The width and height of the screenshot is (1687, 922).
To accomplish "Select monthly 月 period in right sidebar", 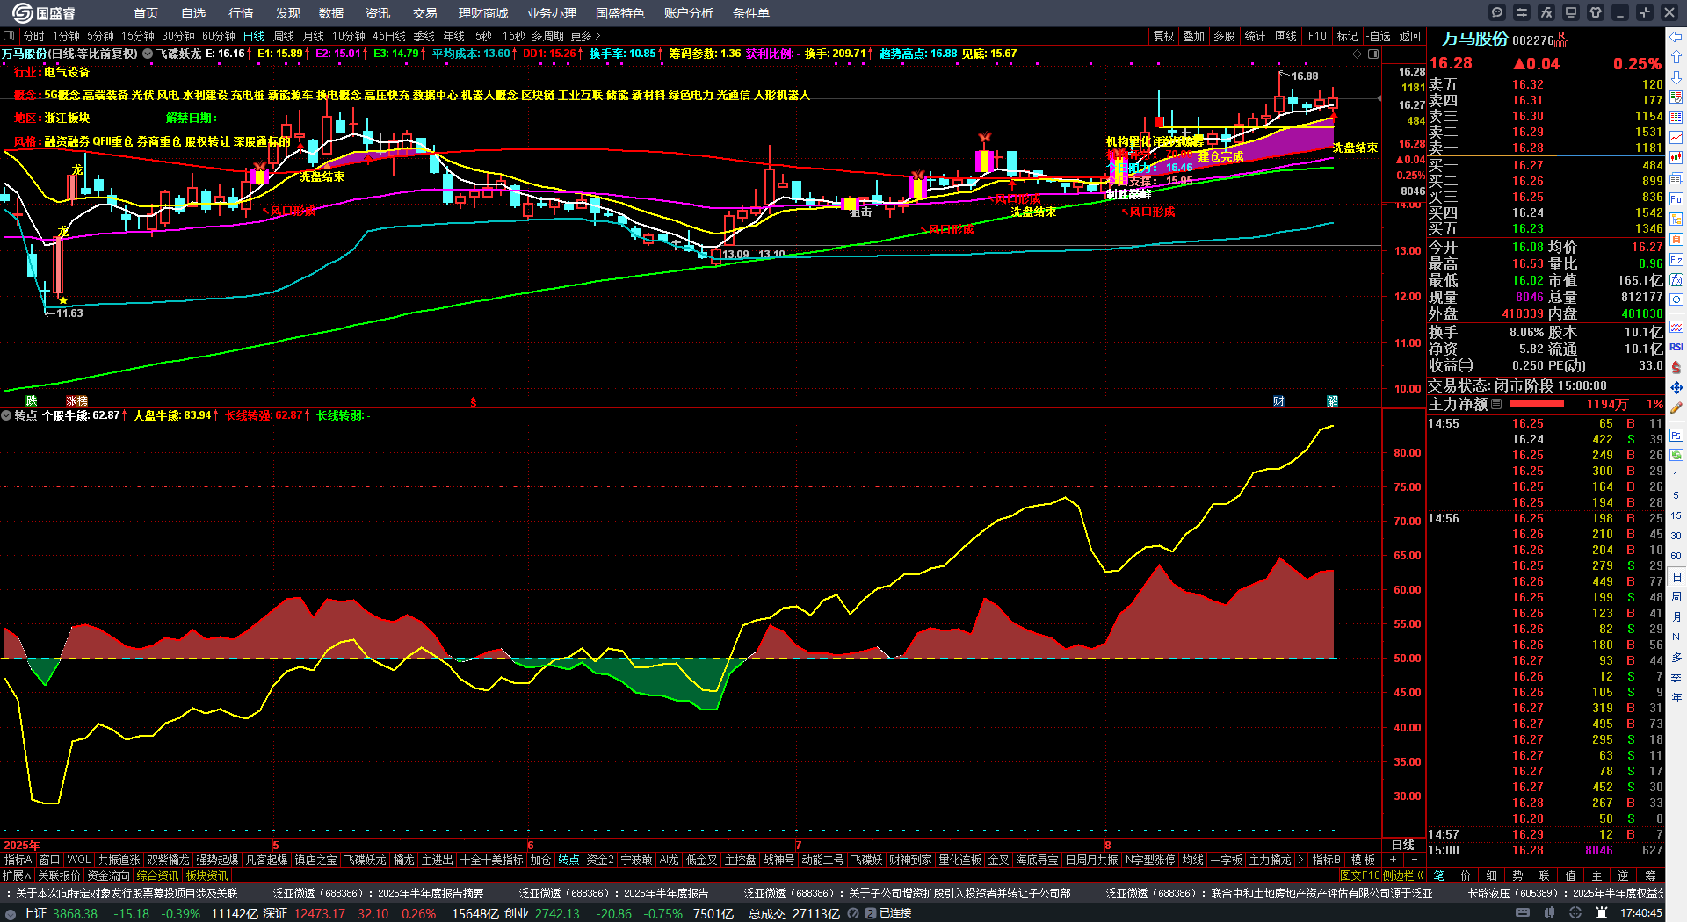I will pos(1676,617).
